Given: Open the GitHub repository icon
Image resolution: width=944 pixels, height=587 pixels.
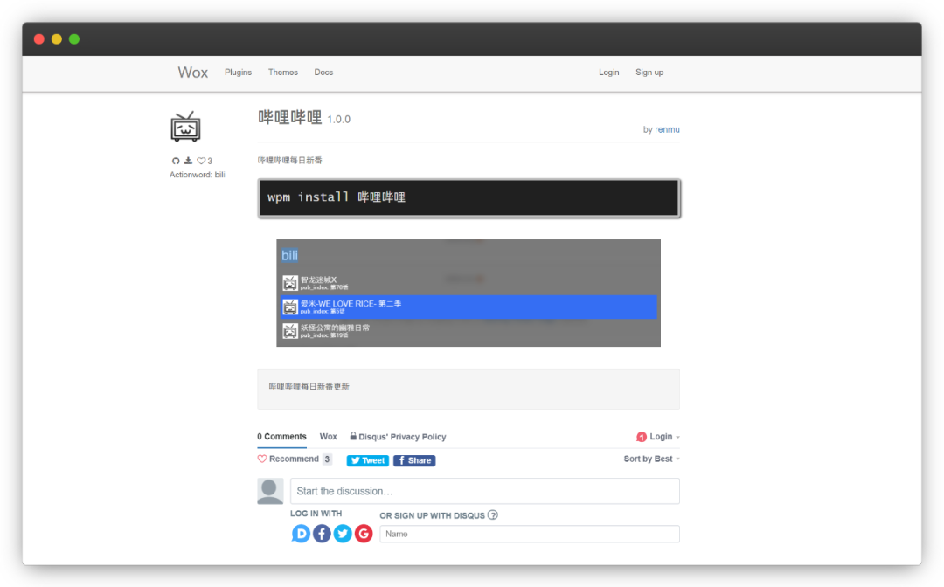Looking at the screenshot, I should (x=176, y=161).
